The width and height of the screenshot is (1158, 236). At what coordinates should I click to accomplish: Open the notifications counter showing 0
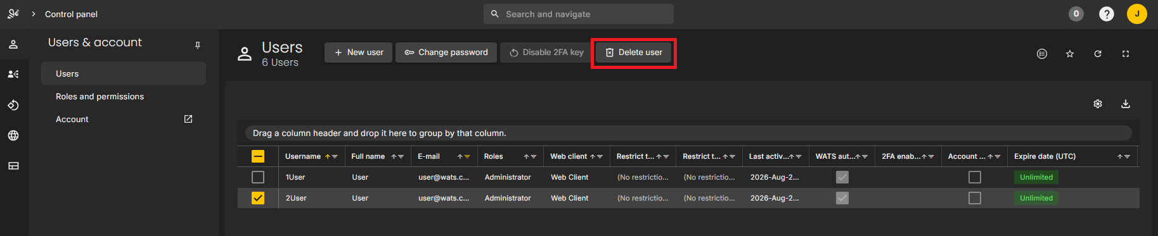(1076, 14)
